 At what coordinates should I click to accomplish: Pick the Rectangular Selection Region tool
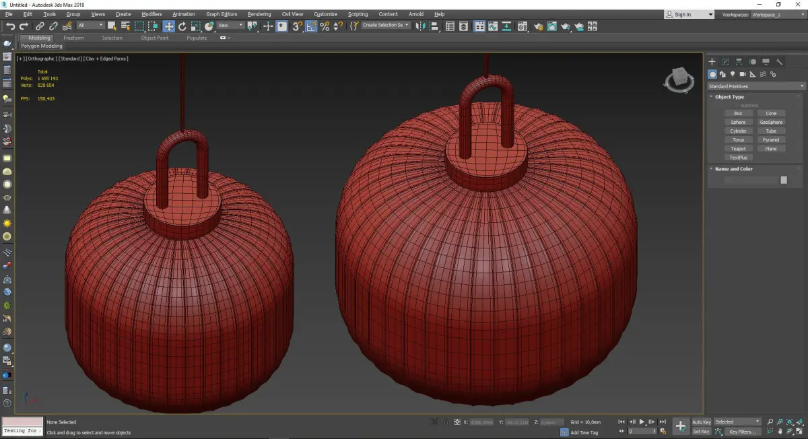pos(139,26)
